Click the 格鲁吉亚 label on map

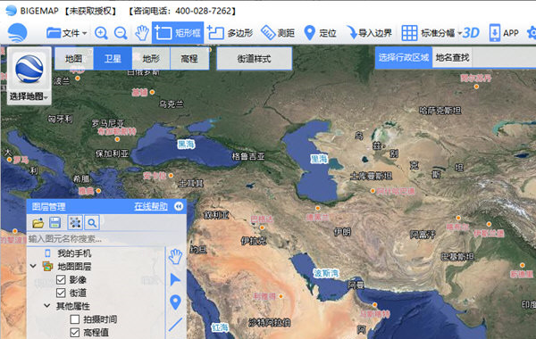coord(248,156)
